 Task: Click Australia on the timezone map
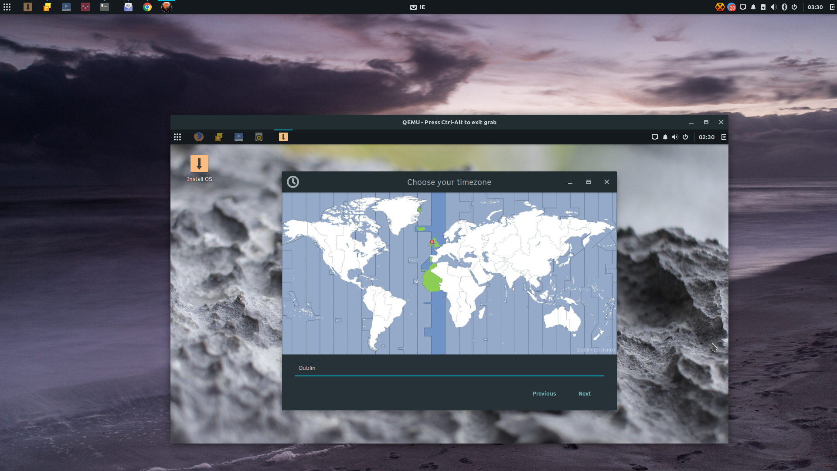pos(561,318)
